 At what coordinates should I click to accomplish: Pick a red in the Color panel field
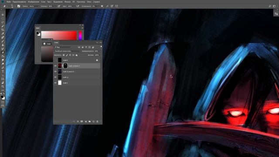click(59, 36)
